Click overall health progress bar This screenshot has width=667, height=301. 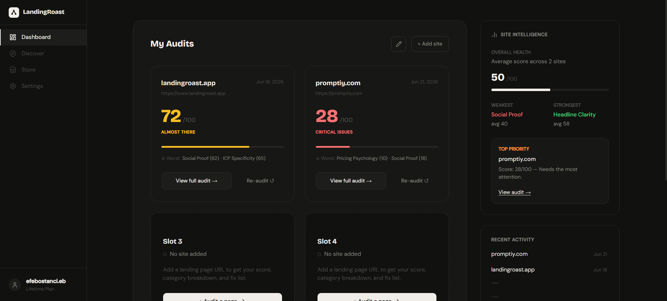tap(550, 90)
